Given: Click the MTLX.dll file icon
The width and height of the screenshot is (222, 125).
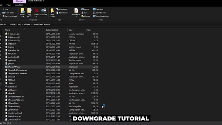Looking at the screenshot, I should tap(6, 53).
